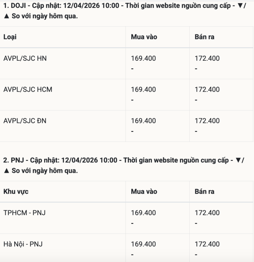This screenshot has width=254, height=262.
Task: Click Bán ra header in DOJI table
Action: pos(204,37)
